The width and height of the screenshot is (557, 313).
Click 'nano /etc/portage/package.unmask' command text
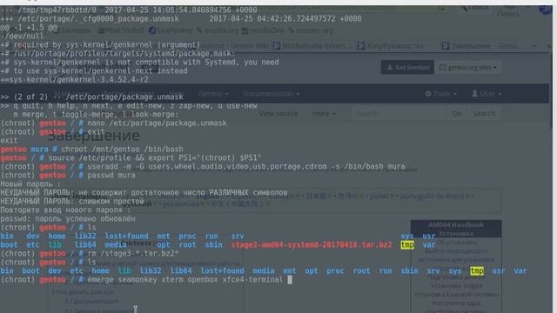[157, 123]
